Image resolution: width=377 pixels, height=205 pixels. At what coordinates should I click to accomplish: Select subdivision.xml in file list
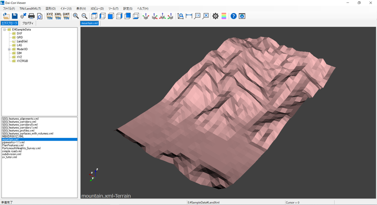point(11,154)
